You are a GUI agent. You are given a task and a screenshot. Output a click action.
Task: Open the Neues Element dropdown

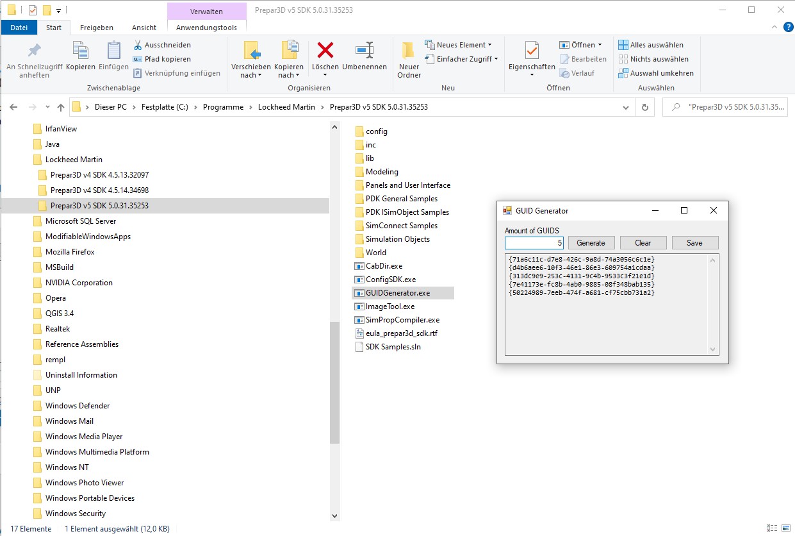(458, 45)
